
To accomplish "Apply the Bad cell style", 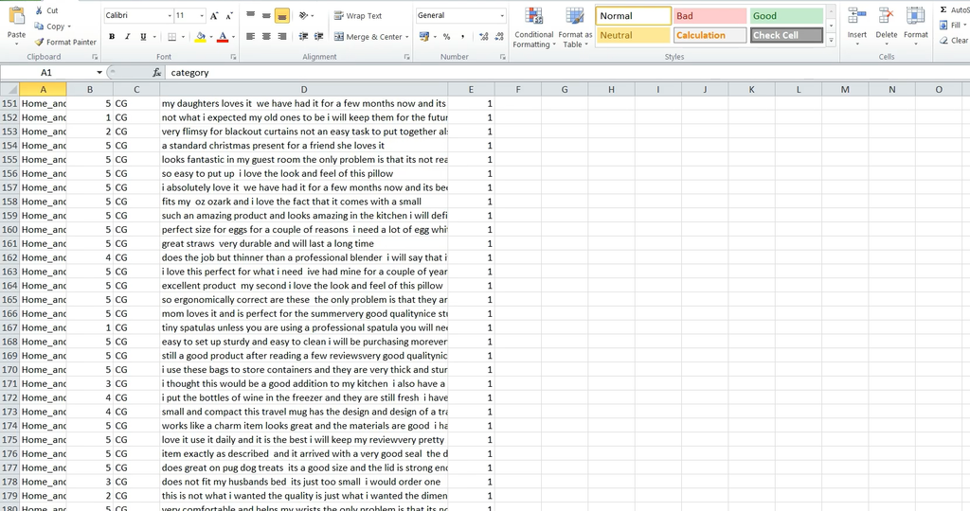I will [710, 16].
